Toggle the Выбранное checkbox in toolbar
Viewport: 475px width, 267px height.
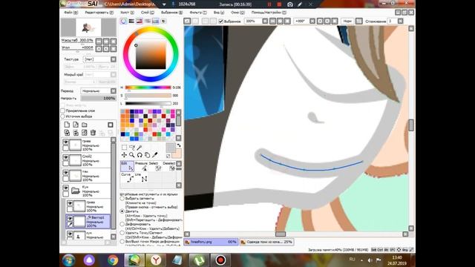[221, 22]
